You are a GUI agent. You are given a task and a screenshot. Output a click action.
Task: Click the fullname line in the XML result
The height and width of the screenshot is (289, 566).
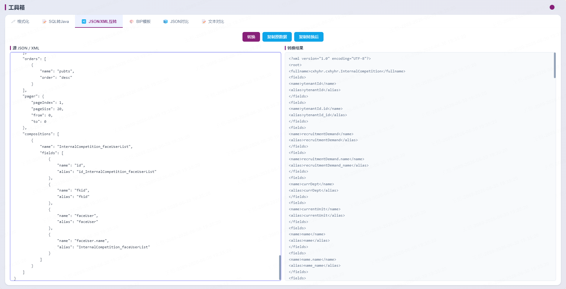347,71
